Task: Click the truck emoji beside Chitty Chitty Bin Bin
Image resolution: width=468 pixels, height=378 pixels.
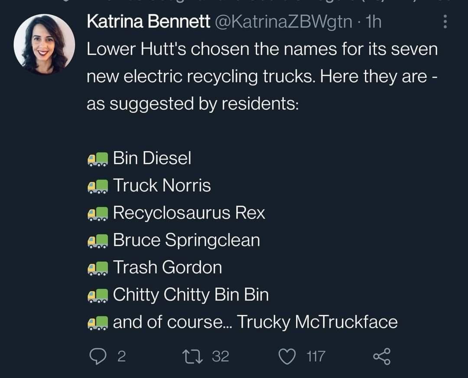Action: [x=97, y=296]
